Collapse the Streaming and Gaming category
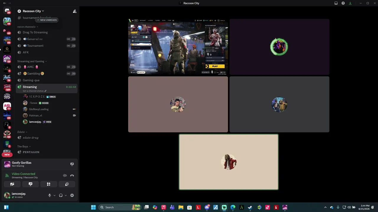378x212 pixels. click(x=32, y=61)
